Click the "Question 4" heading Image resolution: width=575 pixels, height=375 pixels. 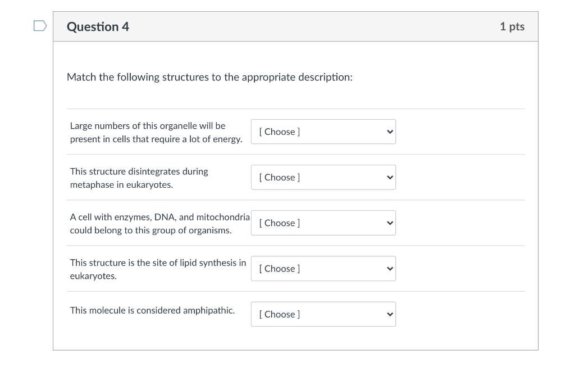point(98,27)
